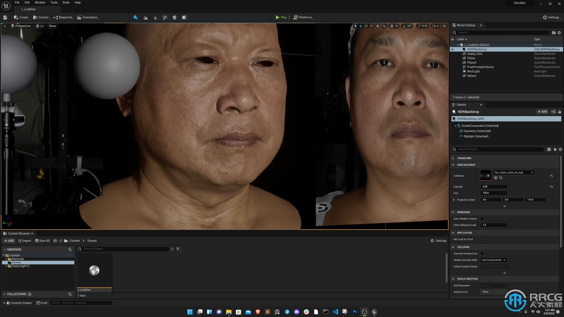Click Import in Content Browser

[25, 241]
